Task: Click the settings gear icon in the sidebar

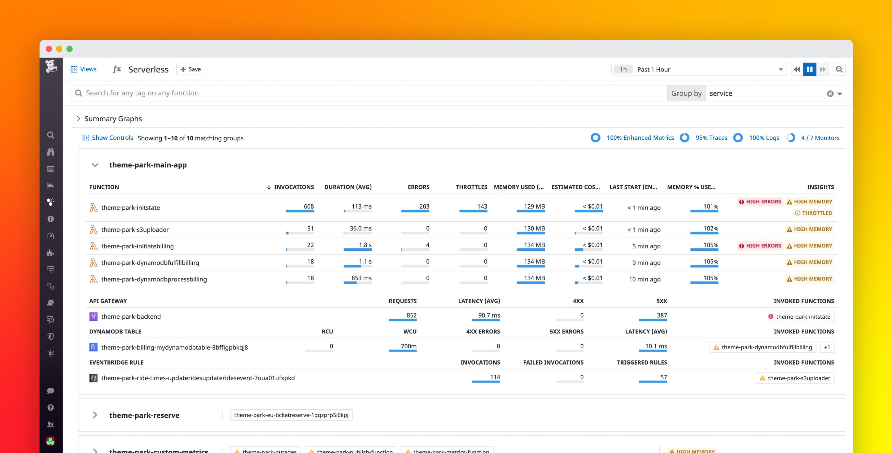Action: click(x=51, y=353)
